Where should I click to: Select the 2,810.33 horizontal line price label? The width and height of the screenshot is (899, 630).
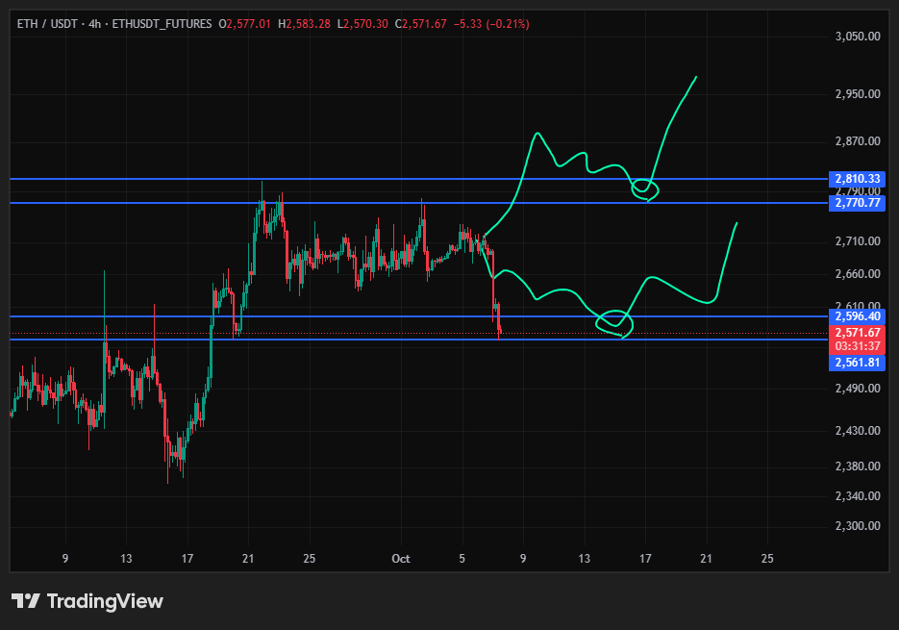(857, 179)
